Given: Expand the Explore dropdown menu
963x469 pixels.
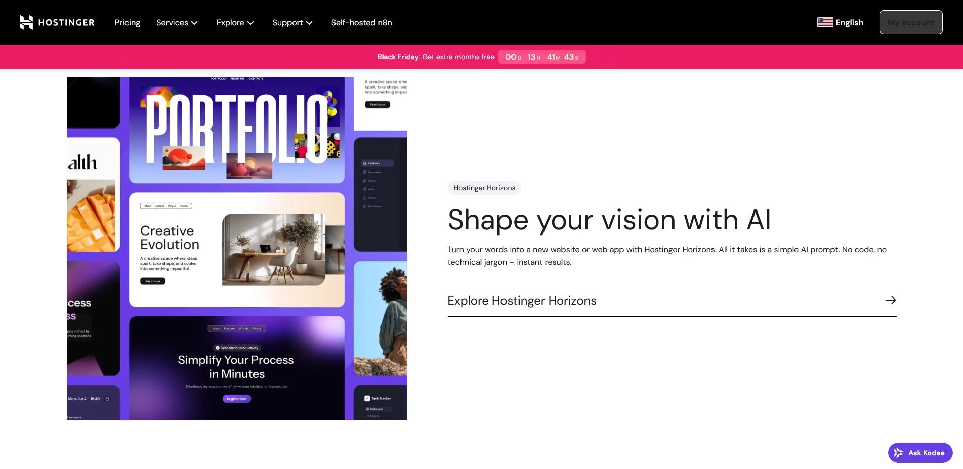Looking at the screenshot, I should (235, 22).
